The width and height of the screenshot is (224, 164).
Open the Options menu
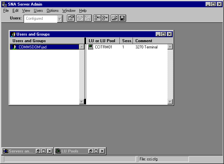click(53, 11)
